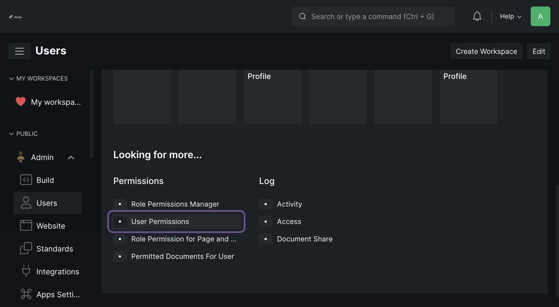Open the Document Share log link

[305, 239]
